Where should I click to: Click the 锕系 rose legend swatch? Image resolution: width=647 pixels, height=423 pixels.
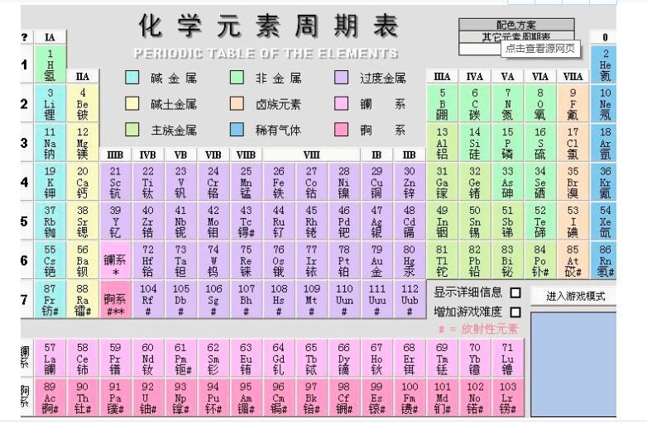coord(341,130)
